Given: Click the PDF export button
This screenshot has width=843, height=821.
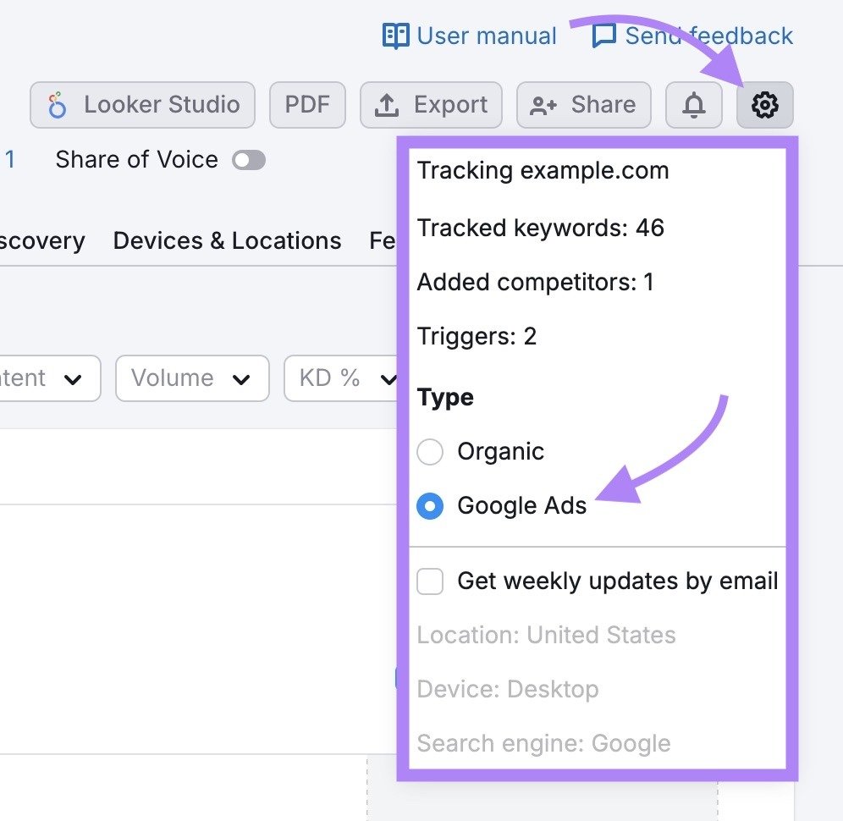Looking at the screenshot, I should click(307, 104).
